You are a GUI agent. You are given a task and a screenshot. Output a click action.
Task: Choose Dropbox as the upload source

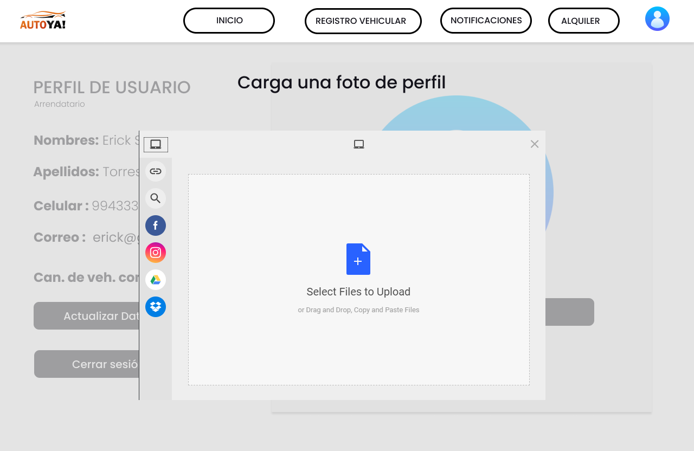tap(156, 307)
